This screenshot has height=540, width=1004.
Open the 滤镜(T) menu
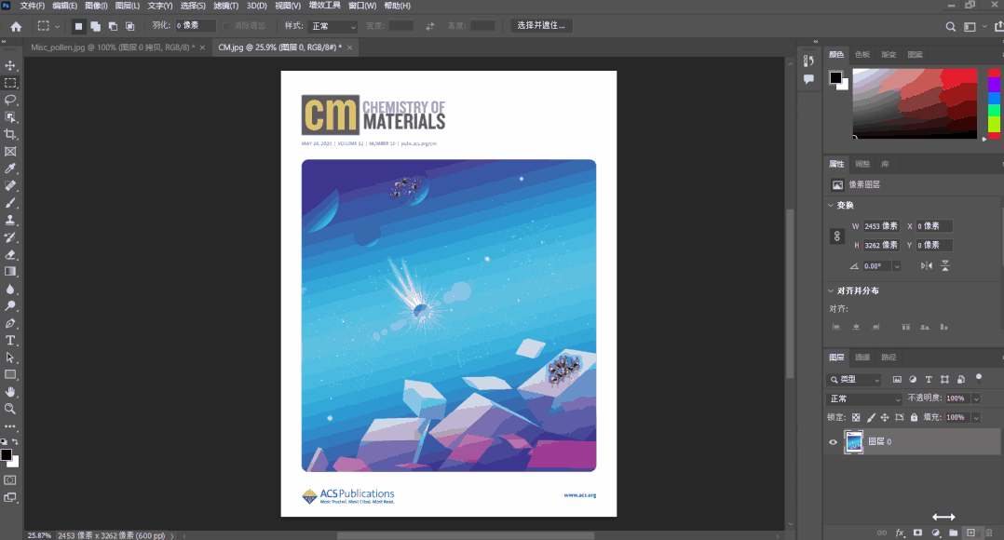[225, 6]
